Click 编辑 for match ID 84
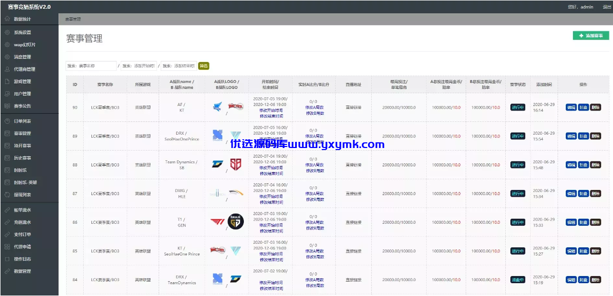The width and height of the screenshot is (613, 296). pos(571,280)
